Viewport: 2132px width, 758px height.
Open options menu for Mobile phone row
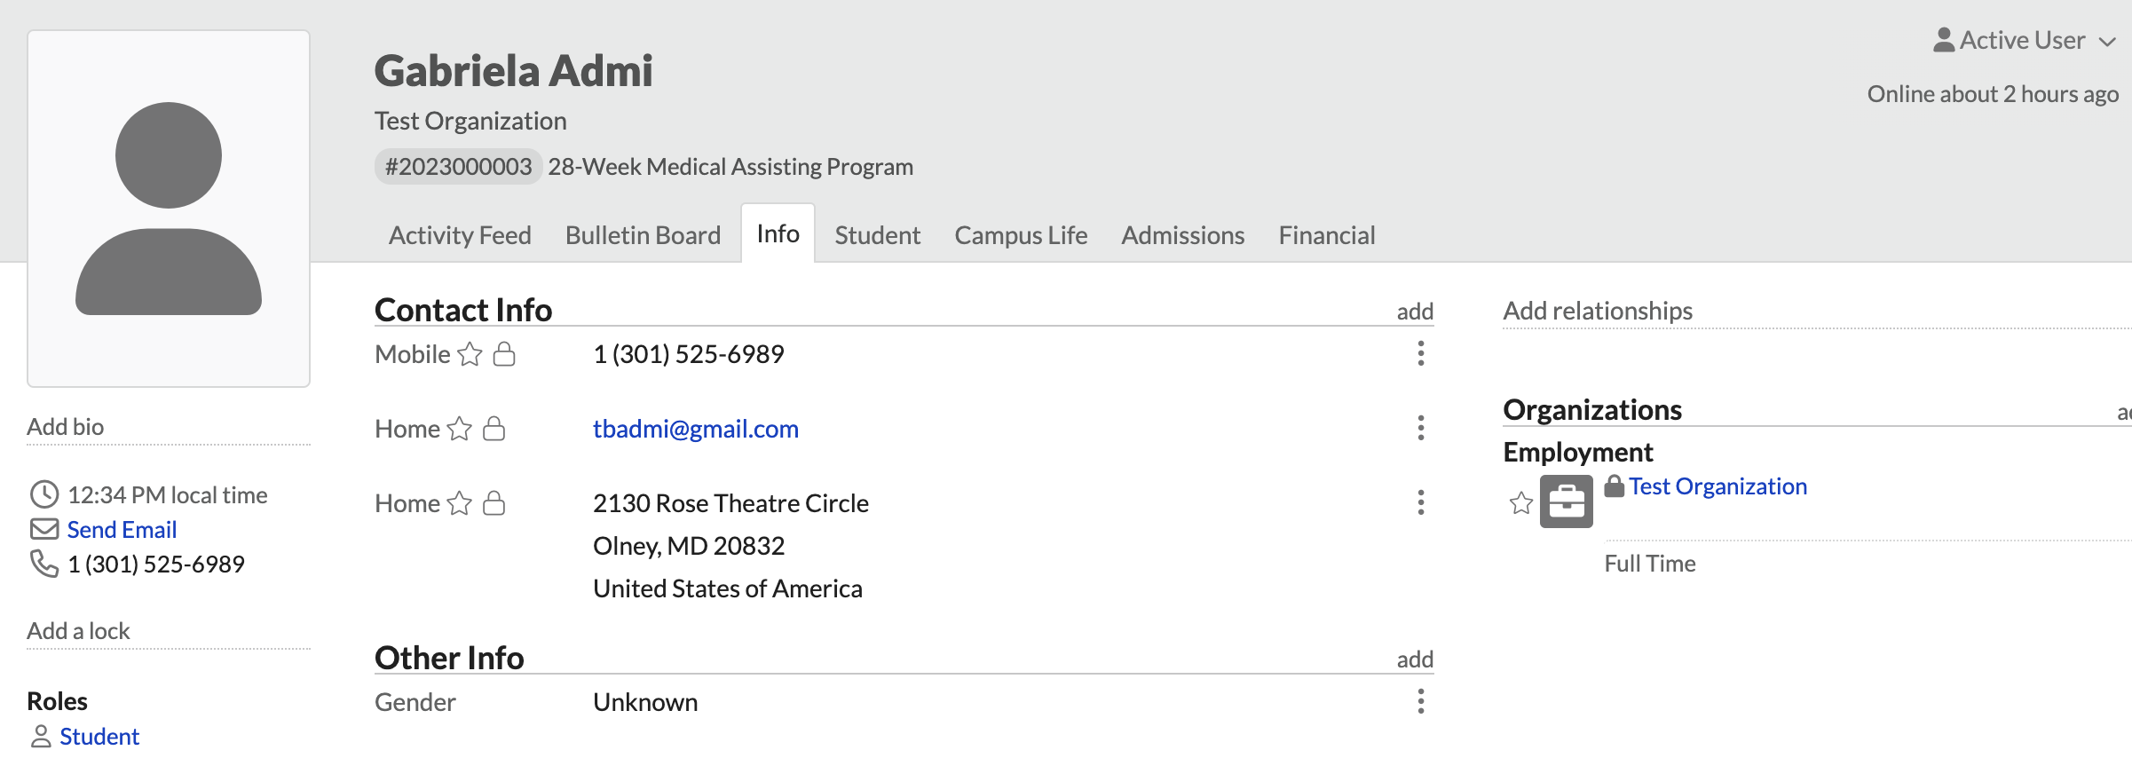coord(1421,353)
